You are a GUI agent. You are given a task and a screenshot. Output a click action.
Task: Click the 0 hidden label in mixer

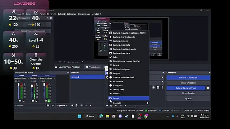[19, 105]
